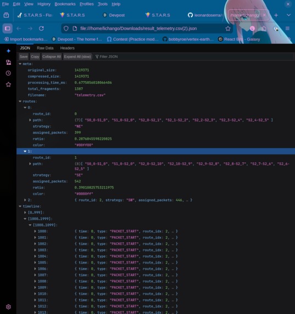The image size is (295, 314).
Task: Switch to the Headers tab
Action: click(67, 48)
